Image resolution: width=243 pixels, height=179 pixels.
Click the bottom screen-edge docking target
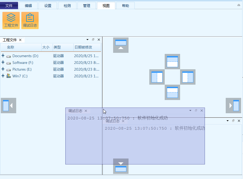click(x=121, y=166)
